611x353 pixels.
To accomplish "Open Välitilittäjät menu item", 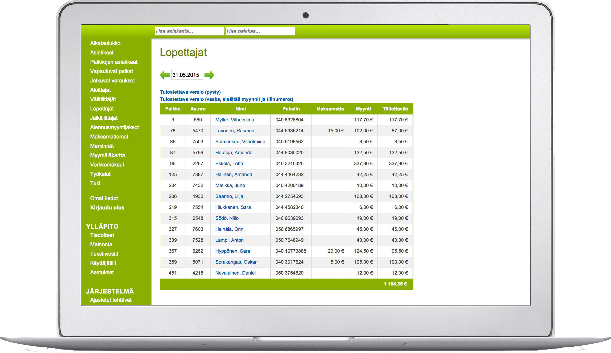I will point(103,99).
